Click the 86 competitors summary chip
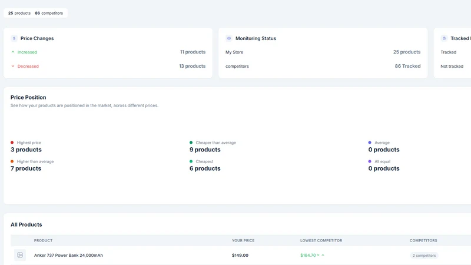 point(49,13)
